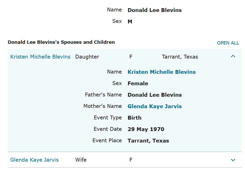
Task: Click the Event Type value Birth
Action: click(134, 118)
